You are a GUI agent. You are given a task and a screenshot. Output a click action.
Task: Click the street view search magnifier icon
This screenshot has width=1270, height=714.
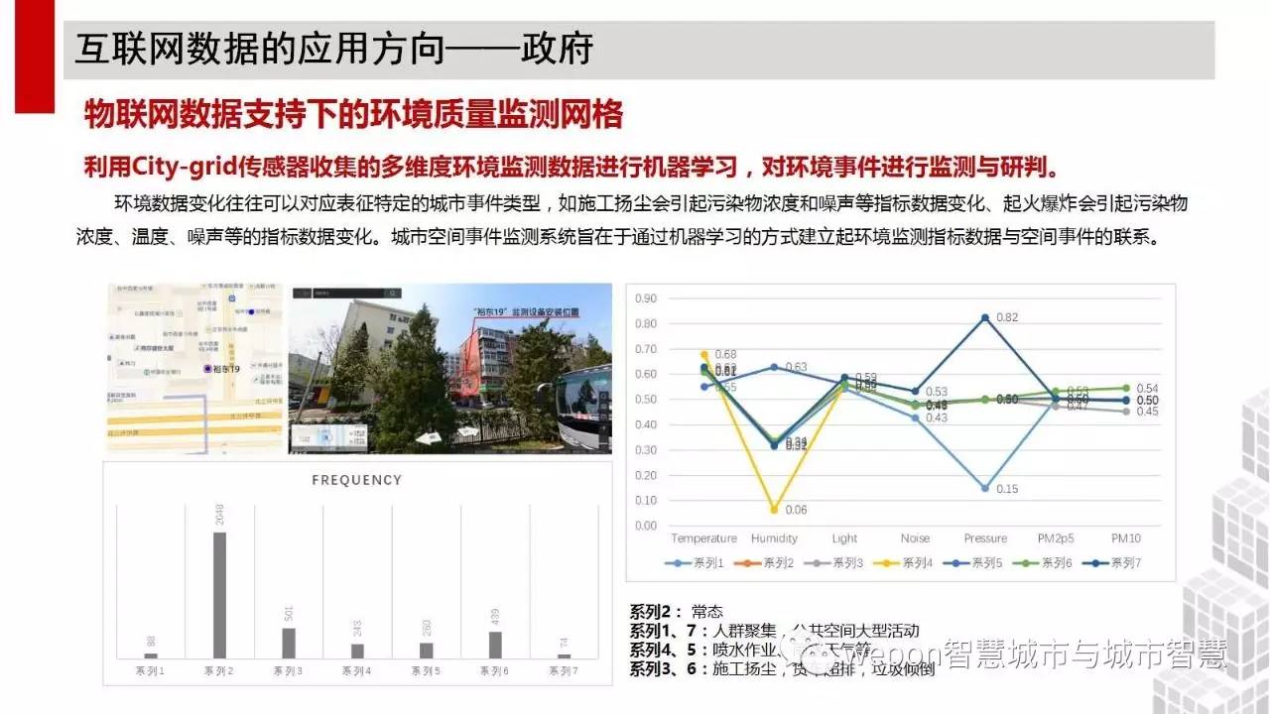click(392, 295)
